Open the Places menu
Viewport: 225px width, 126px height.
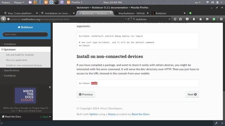click(x=19, y=2)
